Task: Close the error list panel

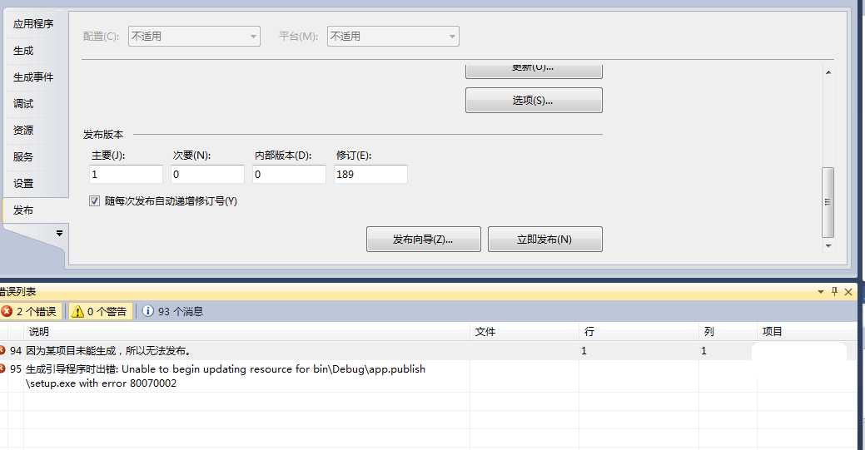Action: [x=848, y=292]
